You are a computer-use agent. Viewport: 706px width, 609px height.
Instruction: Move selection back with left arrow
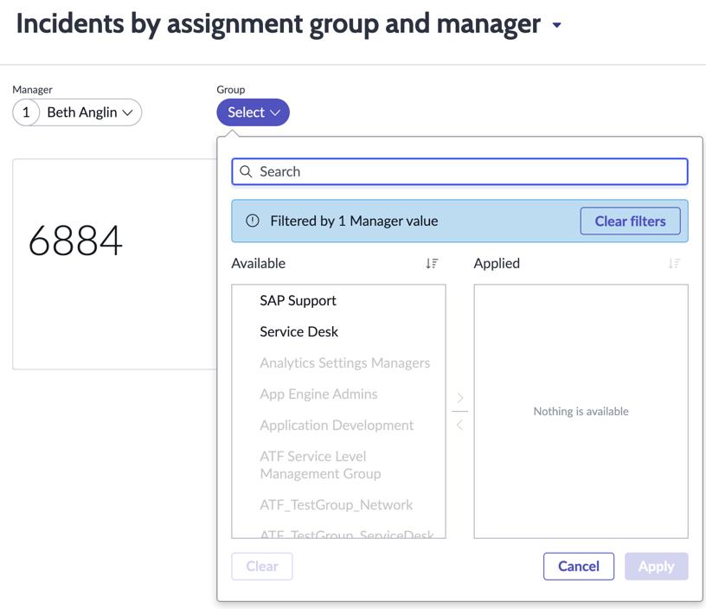tap(459, 425)
